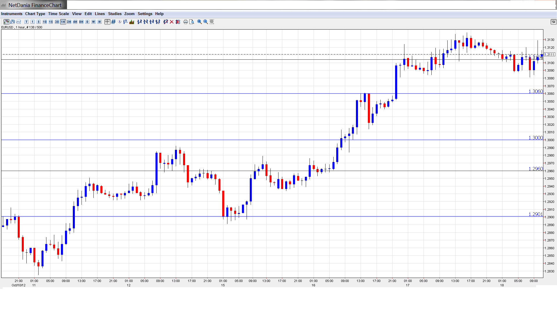Click the delete all lines icon
This screenshot has width=557, height=313.
pyautogui.click(x=178, y=22)
